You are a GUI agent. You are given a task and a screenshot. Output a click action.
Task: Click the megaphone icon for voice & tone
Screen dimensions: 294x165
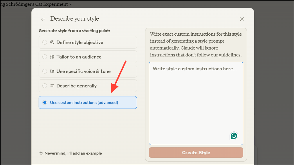click(52, 71)
